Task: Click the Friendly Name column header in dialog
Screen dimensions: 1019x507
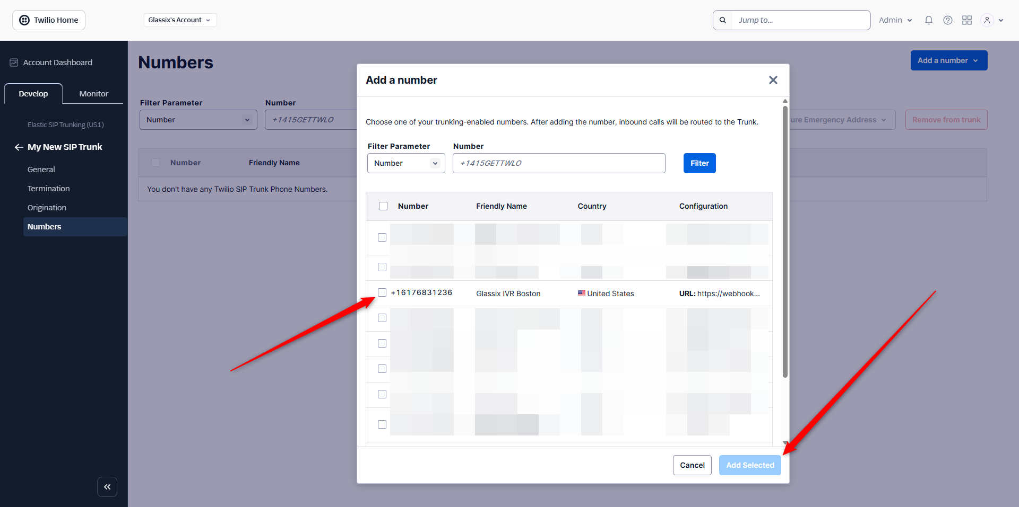Action: 502,206
